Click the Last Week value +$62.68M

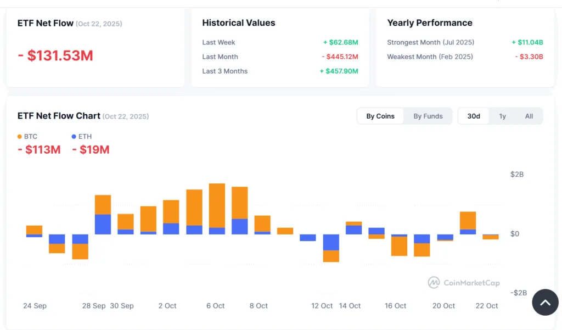[340, 42]
